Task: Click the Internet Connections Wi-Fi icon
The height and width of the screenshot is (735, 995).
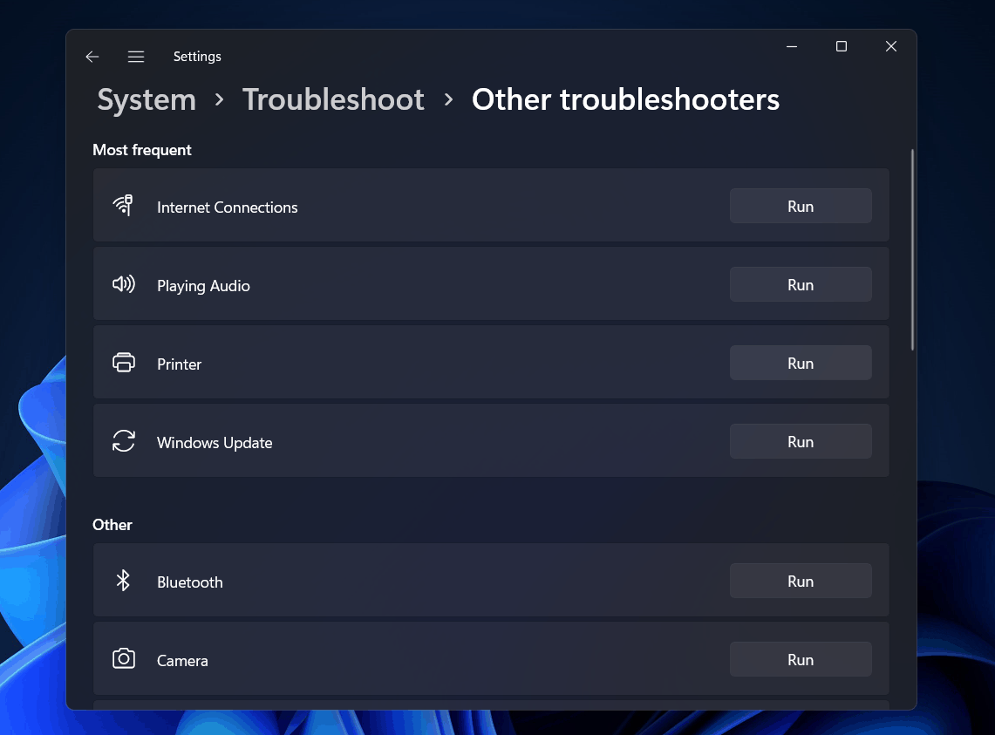Action: 123,206
